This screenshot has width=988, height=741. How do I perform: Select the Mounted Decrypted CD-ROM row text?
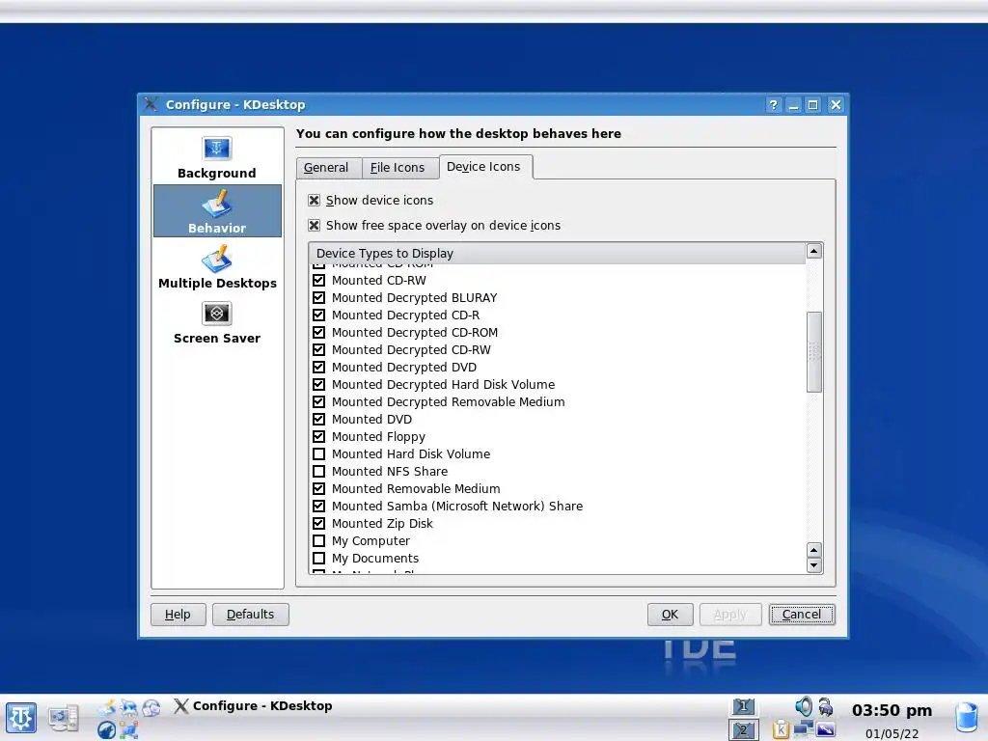click(415, 333)
